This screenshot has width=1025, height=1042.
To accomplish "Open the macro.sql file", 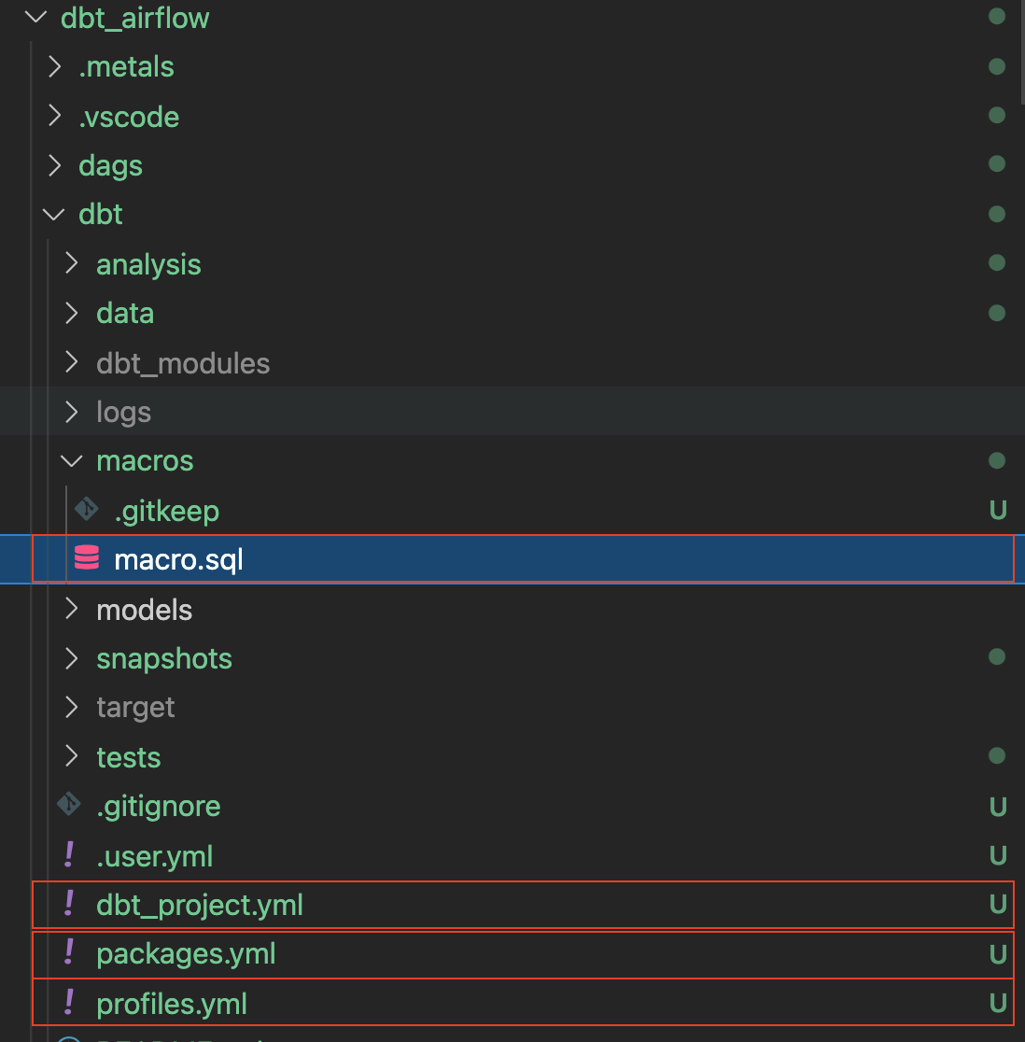I will coord(178,559).
